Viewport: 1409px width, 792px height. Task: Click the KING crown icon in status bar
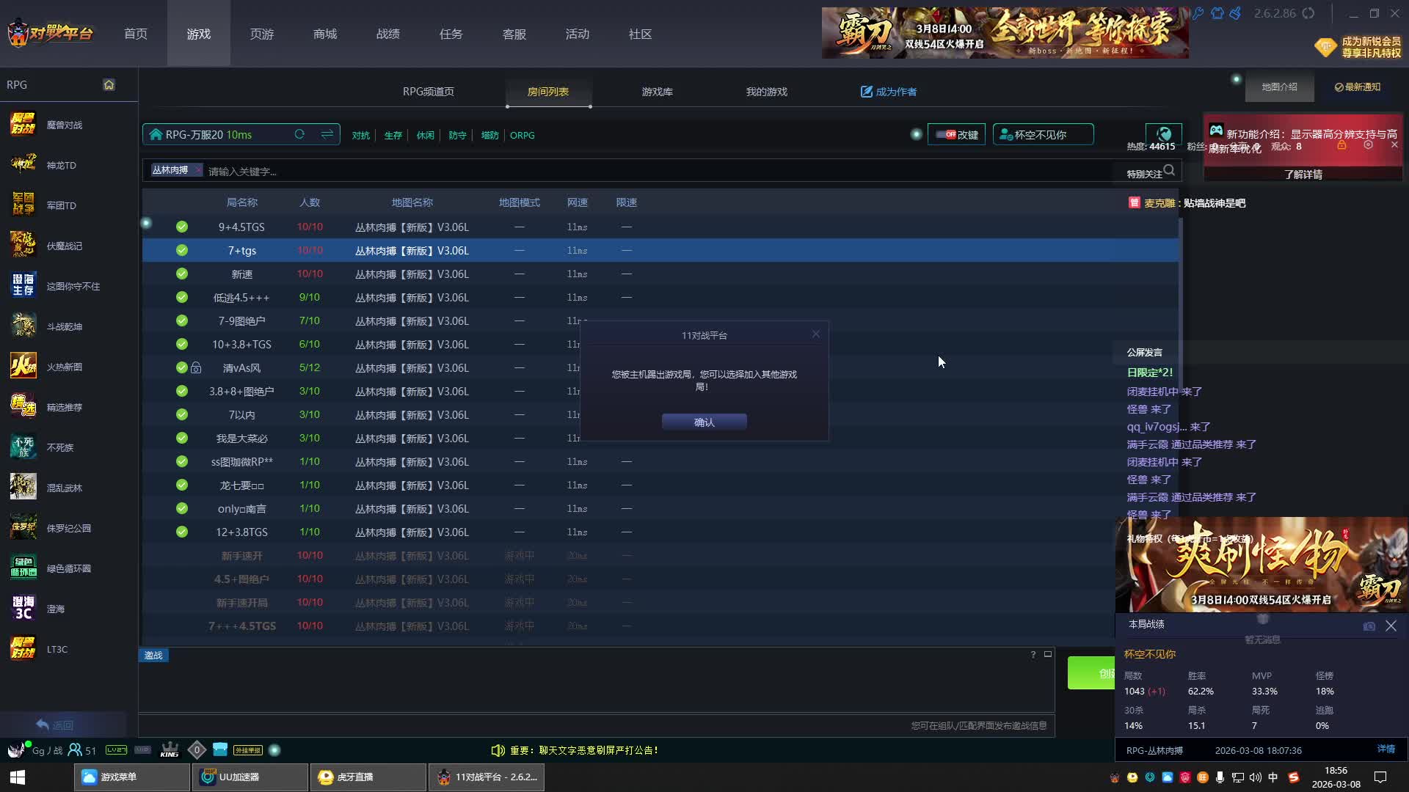pyautogui.click(x=170, y=750)
